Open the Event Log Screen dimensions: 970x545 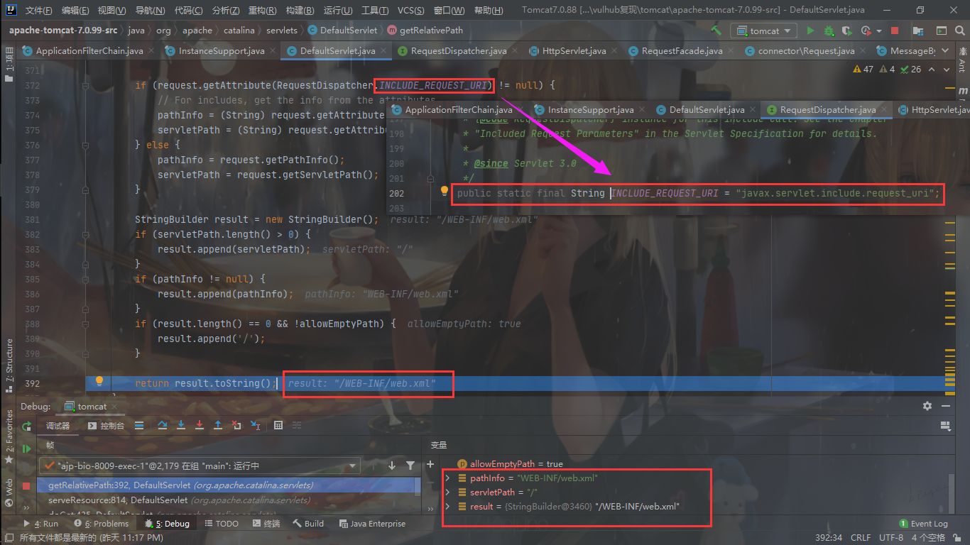[923, 524]
